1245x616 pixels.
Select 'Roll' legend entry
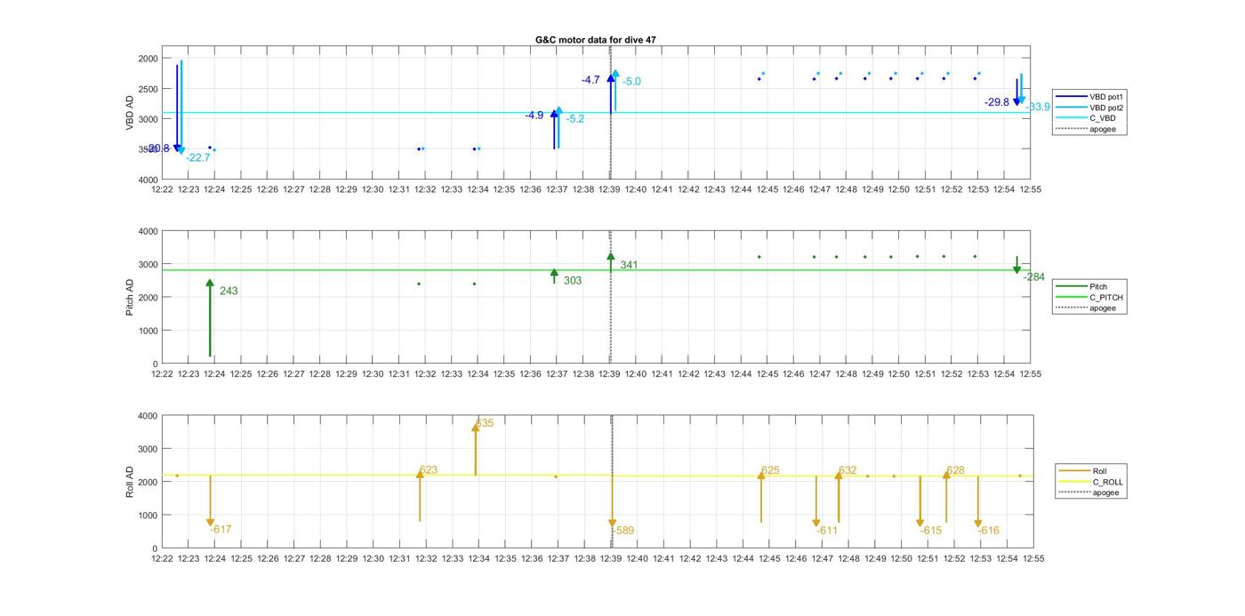pos(1083,471)
